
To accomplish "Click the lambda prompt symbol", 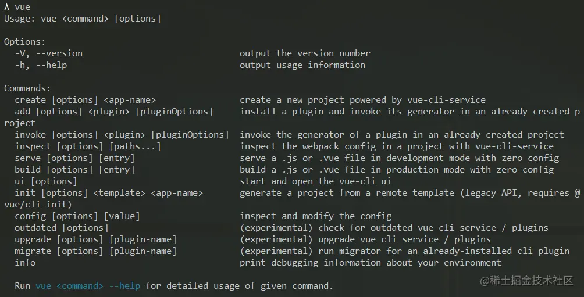I will 7,7.
